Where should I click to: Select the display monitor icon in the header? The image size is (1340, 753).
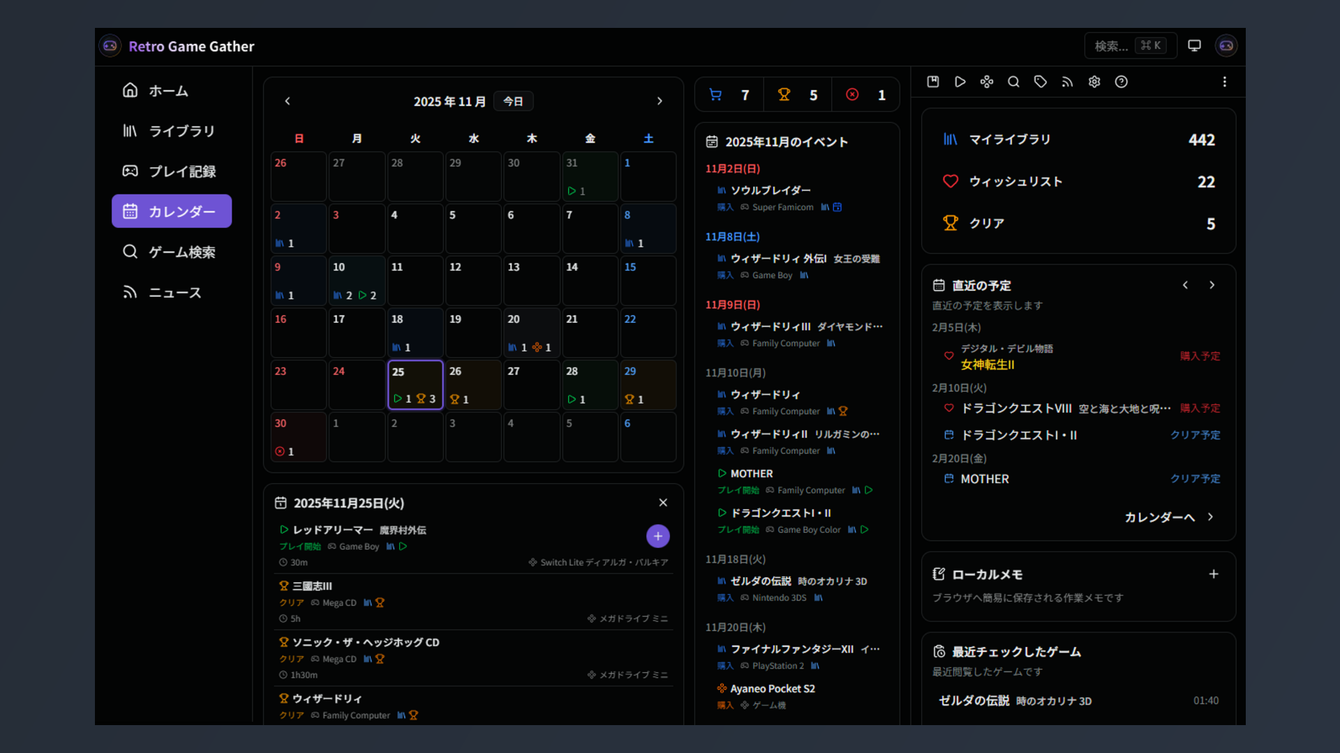click(1194, 45)
